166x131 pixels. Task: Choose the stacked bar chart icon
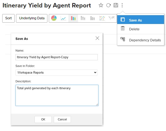pos(83,18)
